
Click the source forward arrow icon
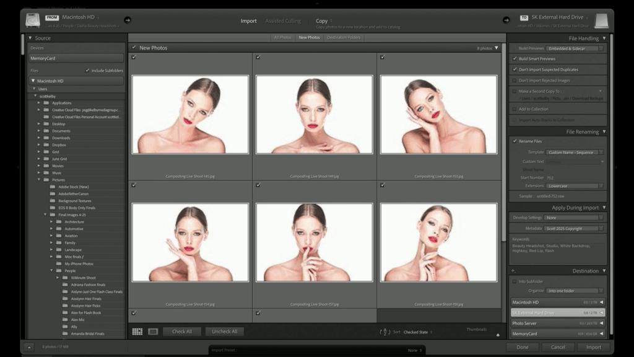coord(128,20)
